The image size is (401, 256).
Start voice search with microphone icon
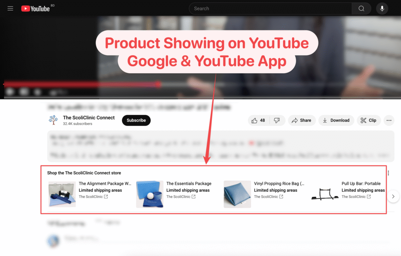coord(382,9)
